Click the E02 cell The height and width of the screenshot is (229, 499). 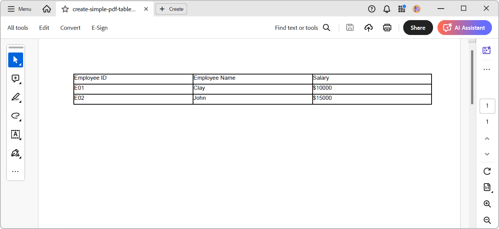click(x=133, y=99)
